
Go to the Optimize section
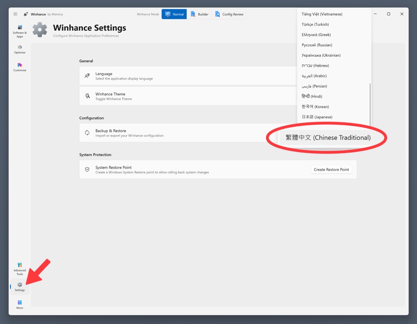pyautogui.click(x=20, y=49)
